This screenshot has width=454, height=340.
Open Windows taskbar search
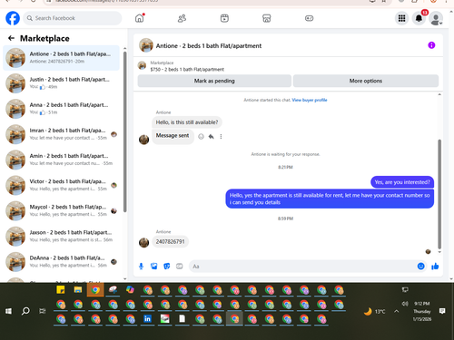click(25, 311)
